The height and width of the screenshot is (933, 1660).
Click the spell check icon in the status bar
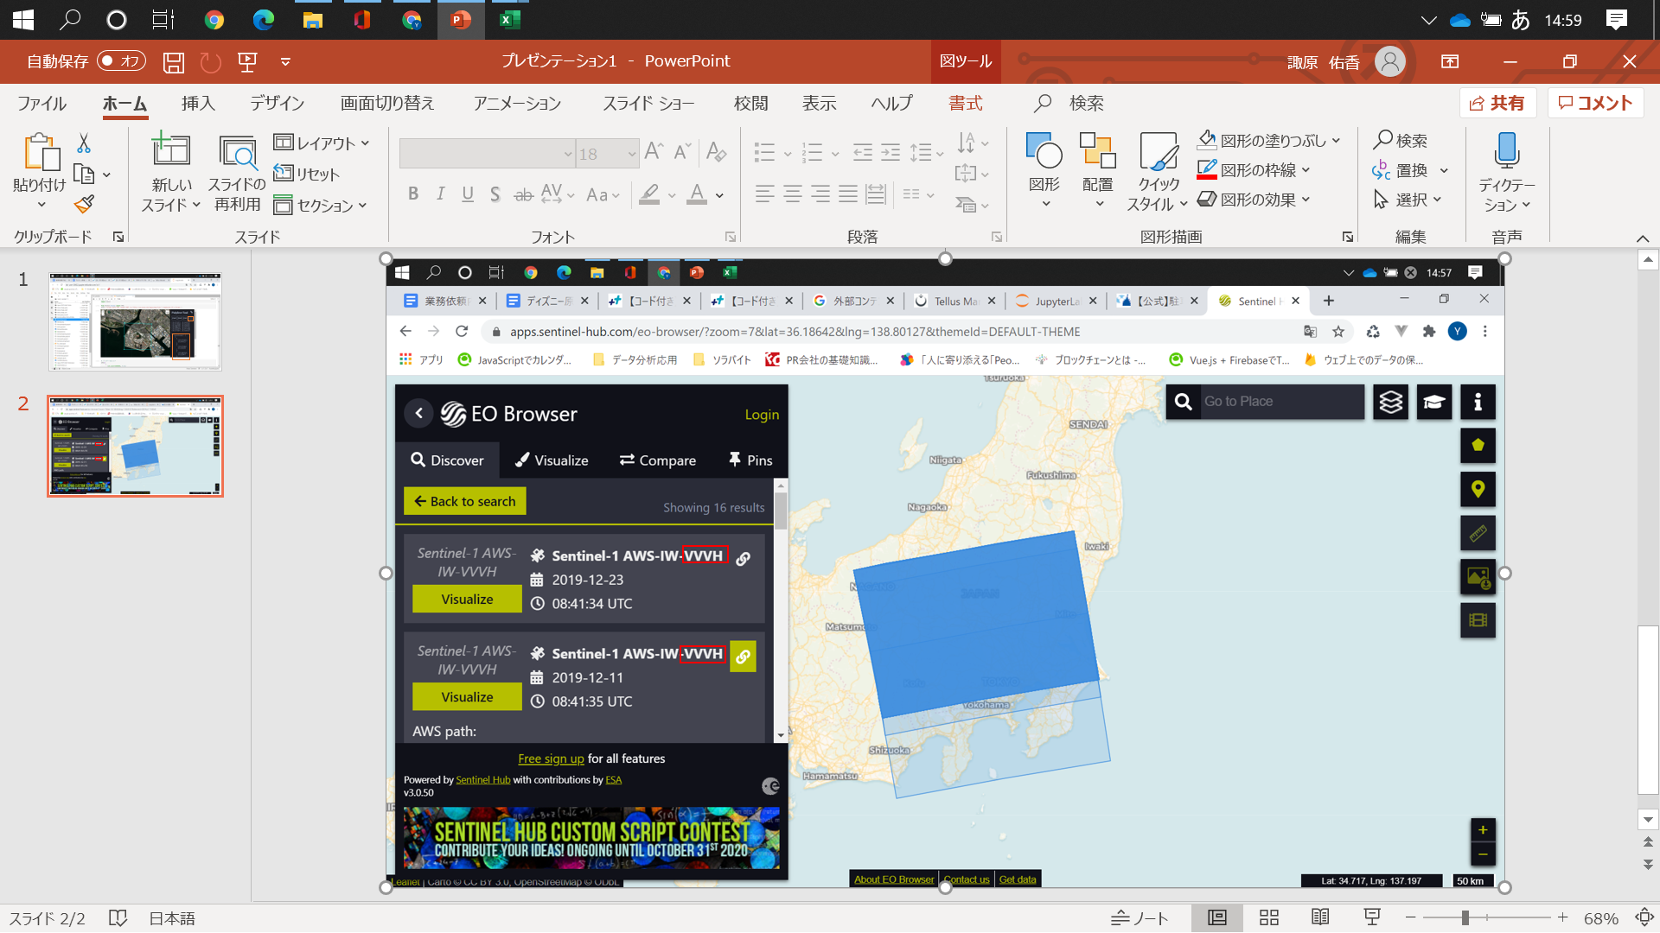click(118, 918)
